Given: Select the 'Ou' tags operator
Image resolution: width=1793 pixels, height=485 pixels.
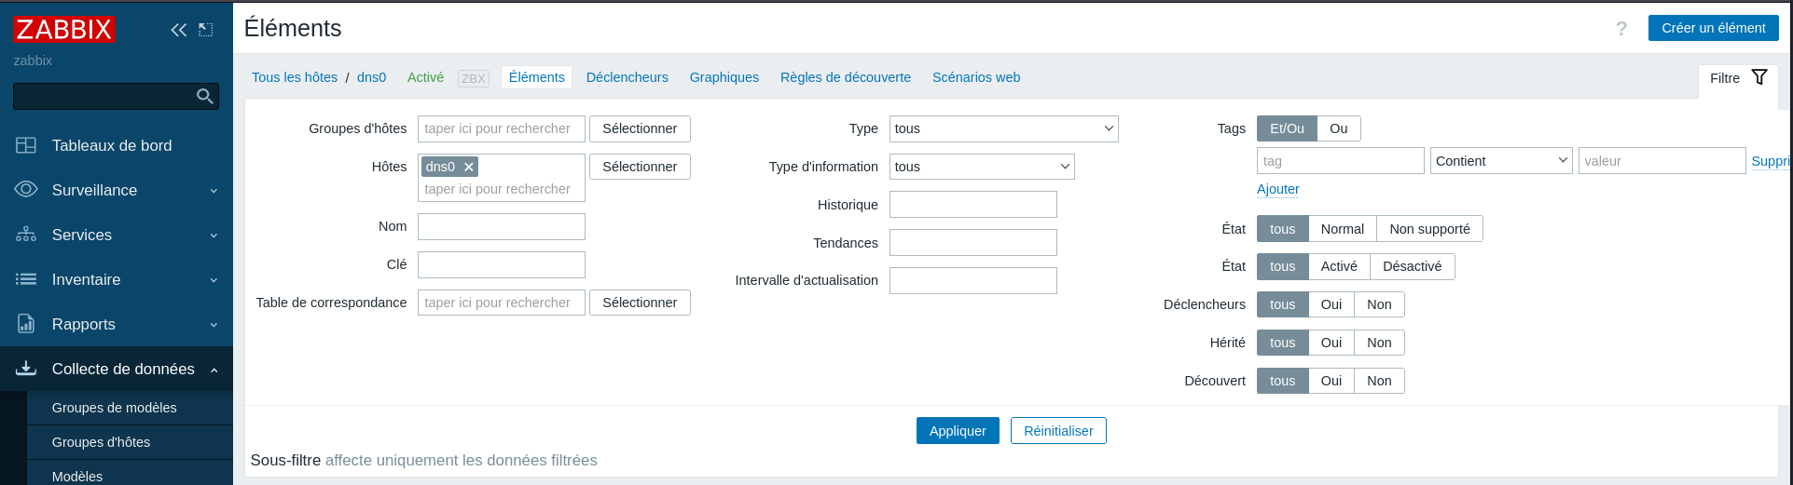Looking at the screenshot, I should [1338, 128].
